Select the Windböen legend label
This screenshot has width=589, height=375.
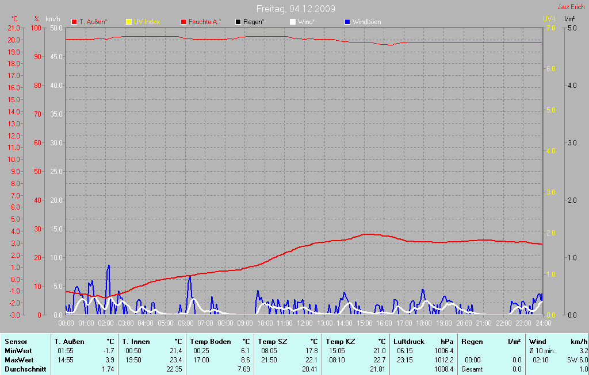(x=366, y=22)
